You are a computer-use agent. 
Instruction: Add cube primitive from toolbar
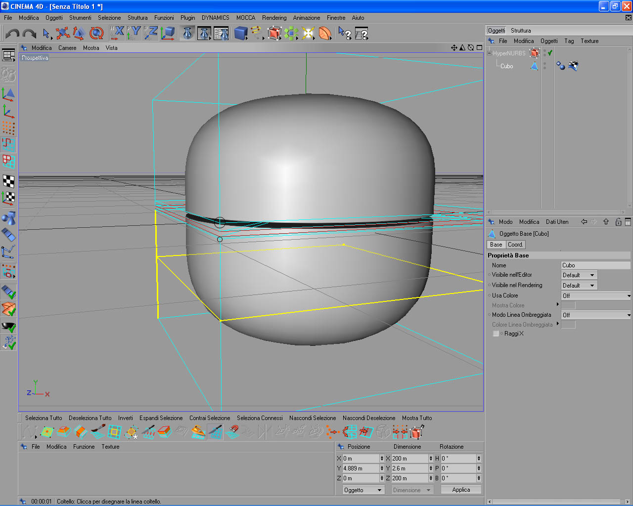point(241,34)
